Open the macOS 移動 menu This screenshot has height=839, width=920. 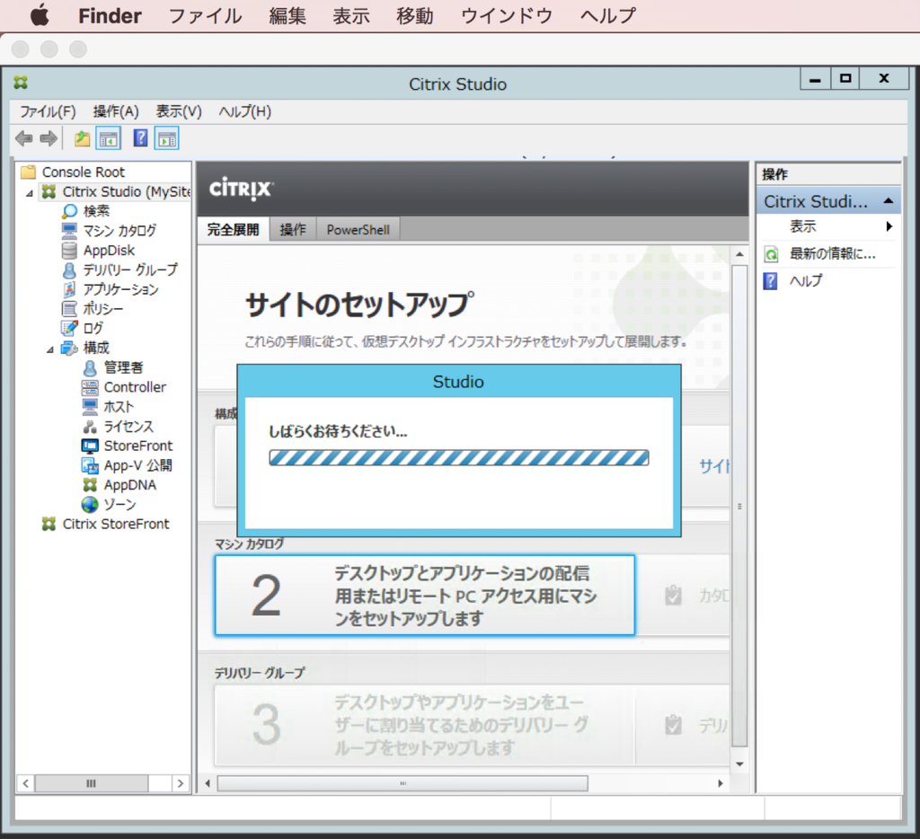point(415,16)
